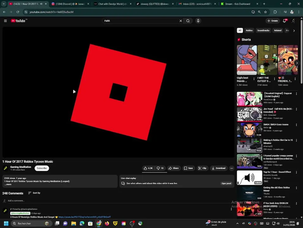This screenshot has width=303, height=228.
Task: Like the video with thumbs up
Action: pos(148,168)
